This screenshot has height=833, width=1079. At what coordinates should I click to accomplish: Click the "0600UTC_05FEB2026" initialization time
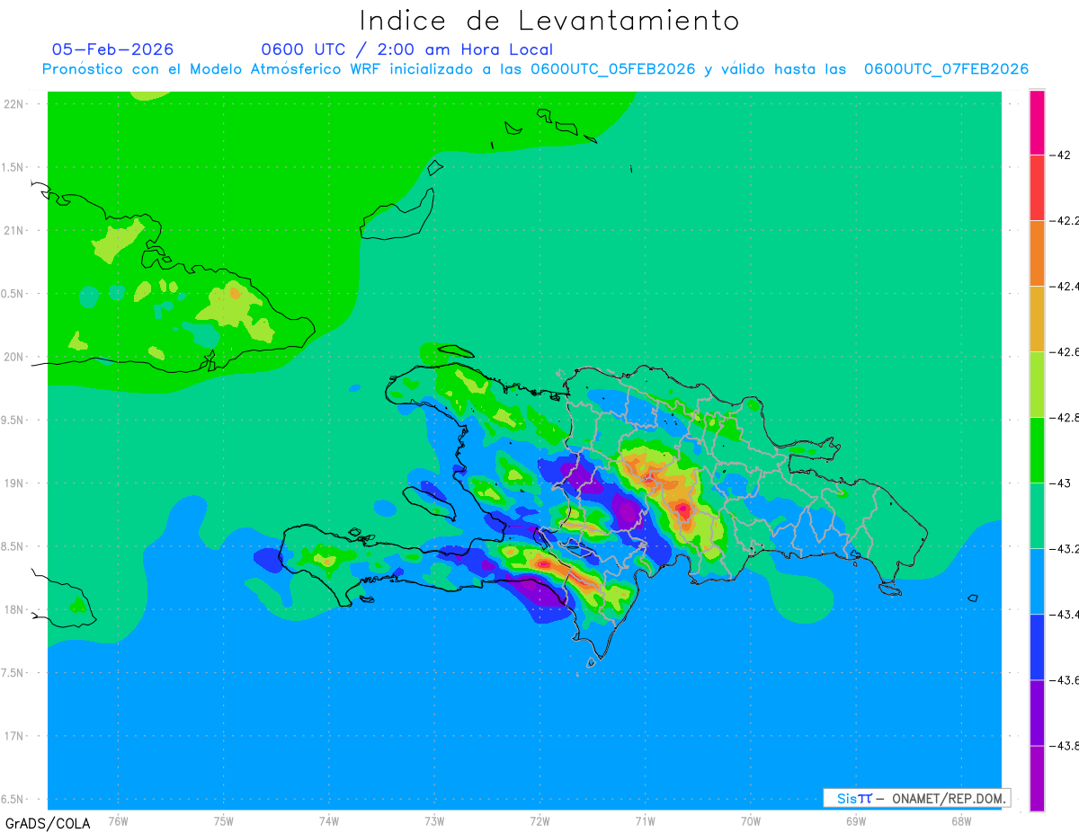click(x=613, y=69)
